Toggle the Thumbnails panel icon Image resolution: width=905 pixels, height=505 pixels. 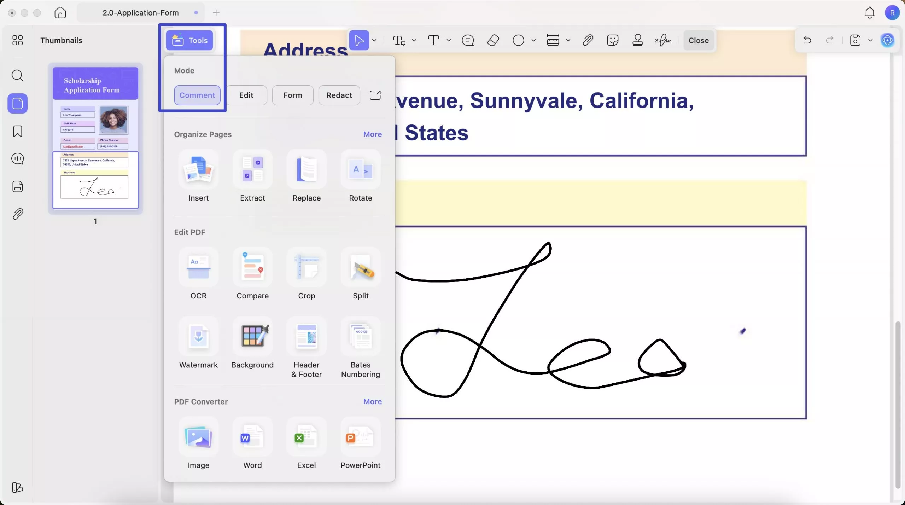pyautogui.click(x=17, y=103)
